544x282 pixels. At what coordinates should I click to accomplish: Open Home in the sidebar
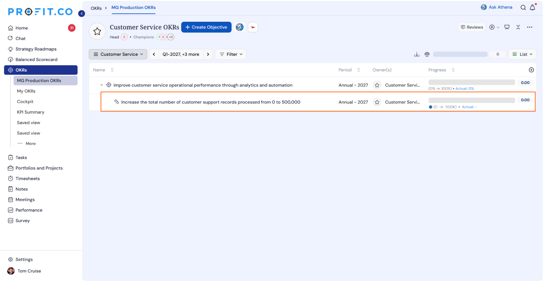[x=21, y=28]
